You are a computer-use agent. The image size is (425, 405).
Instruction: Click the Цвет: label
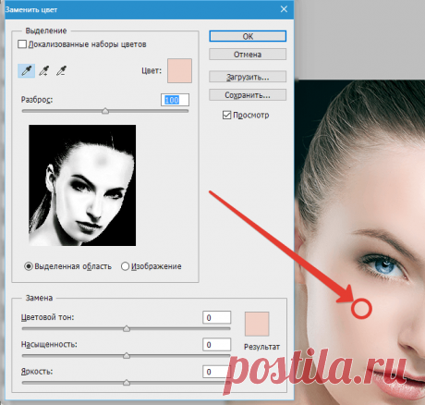coord(152,71)
